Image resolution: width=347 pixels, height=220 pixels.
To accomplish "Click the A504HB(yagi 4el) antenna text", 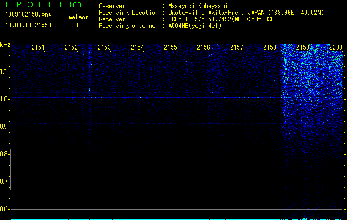I will [x=195, y=26].
